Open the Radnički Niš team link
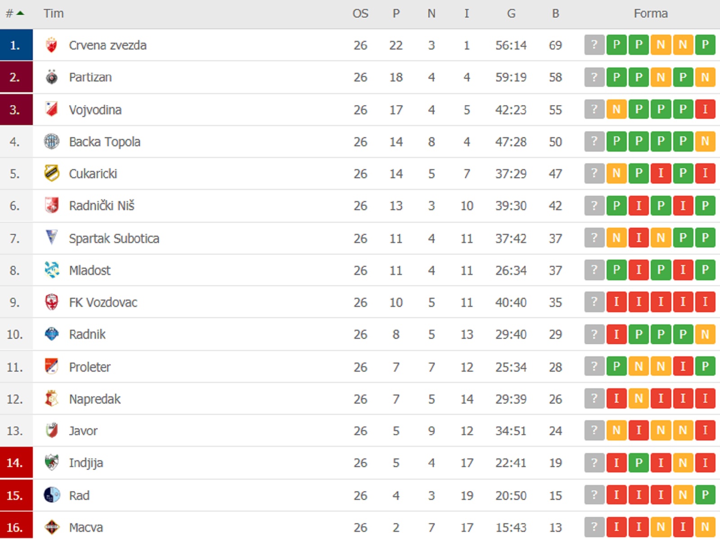 (x=102, y=206)
